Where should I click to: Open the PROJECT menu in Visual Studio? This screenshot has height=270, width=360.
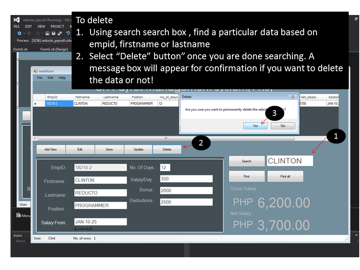pyautogui.click(x=57, y=26)
